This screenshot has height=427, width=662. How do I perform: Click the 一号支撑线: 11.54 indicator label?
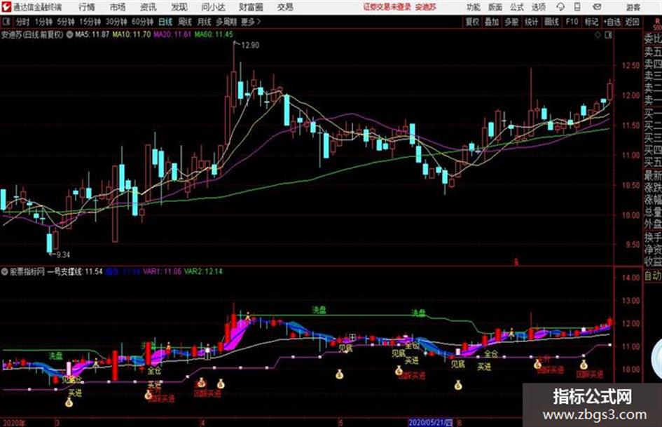pos(74,271)
